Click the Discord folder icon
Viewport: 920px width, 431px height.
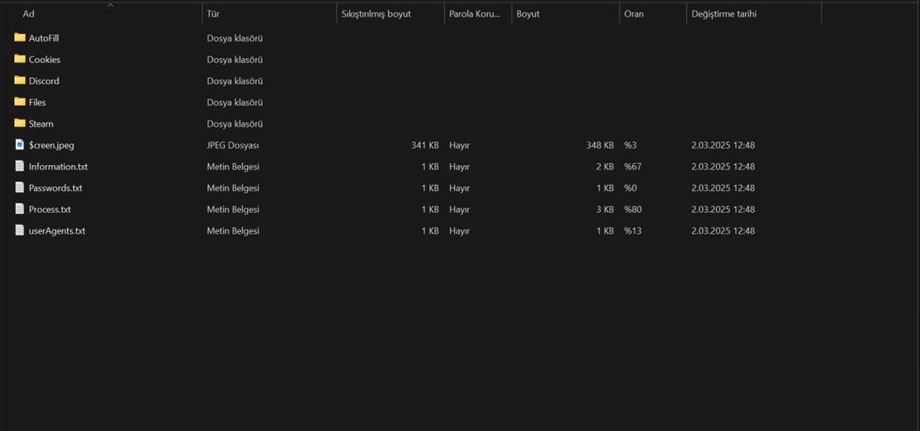[x=20, y=80]
